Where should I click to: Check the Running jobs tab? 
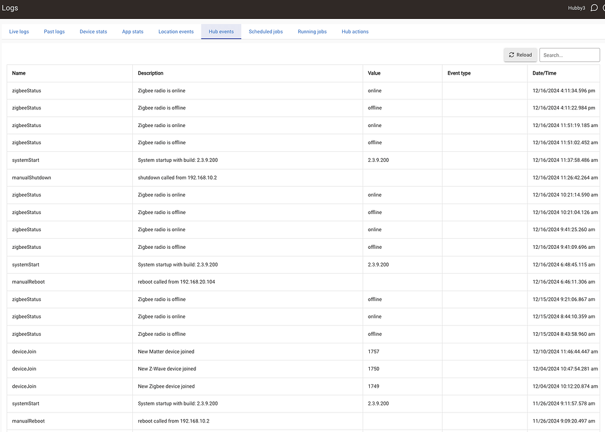coord(312,31)
